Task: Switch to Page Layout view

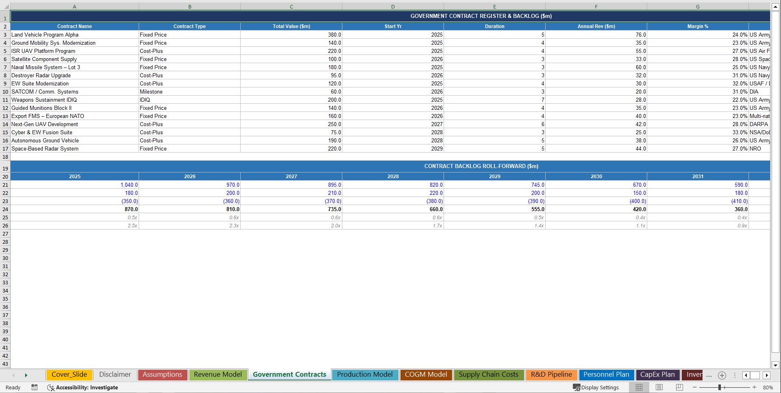Action: coord(659,387)
